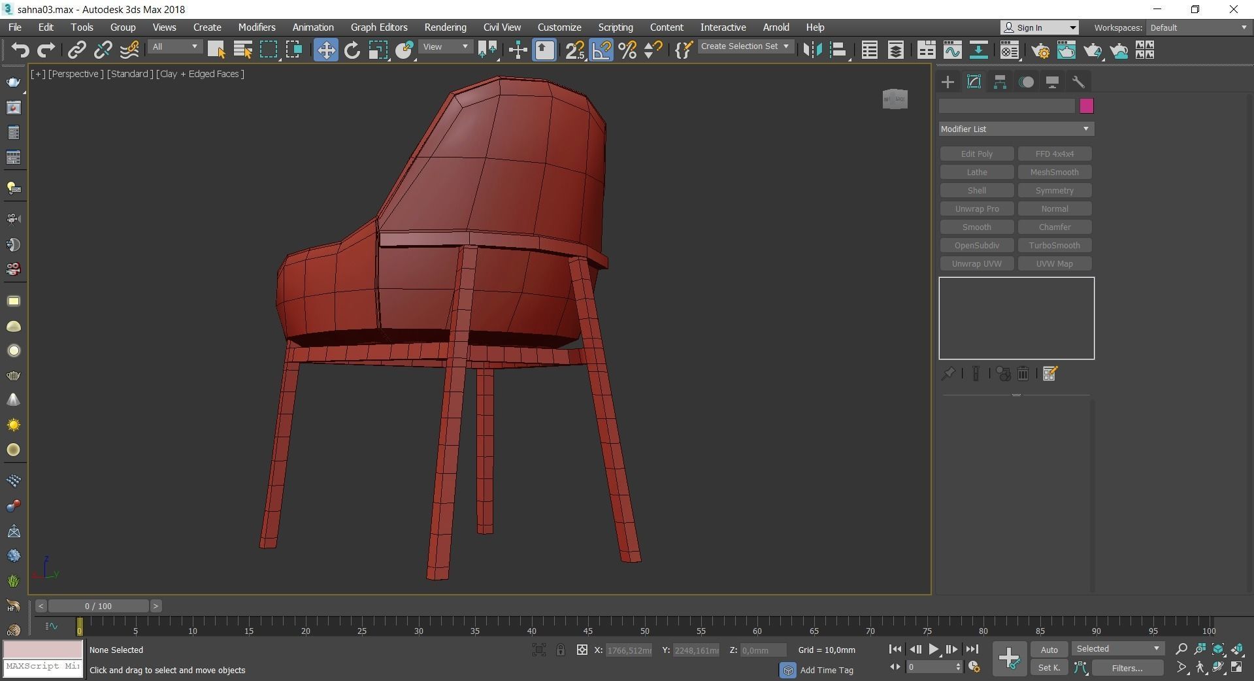
Task: Open the Graph Editors menu
Action: point(379,27)
